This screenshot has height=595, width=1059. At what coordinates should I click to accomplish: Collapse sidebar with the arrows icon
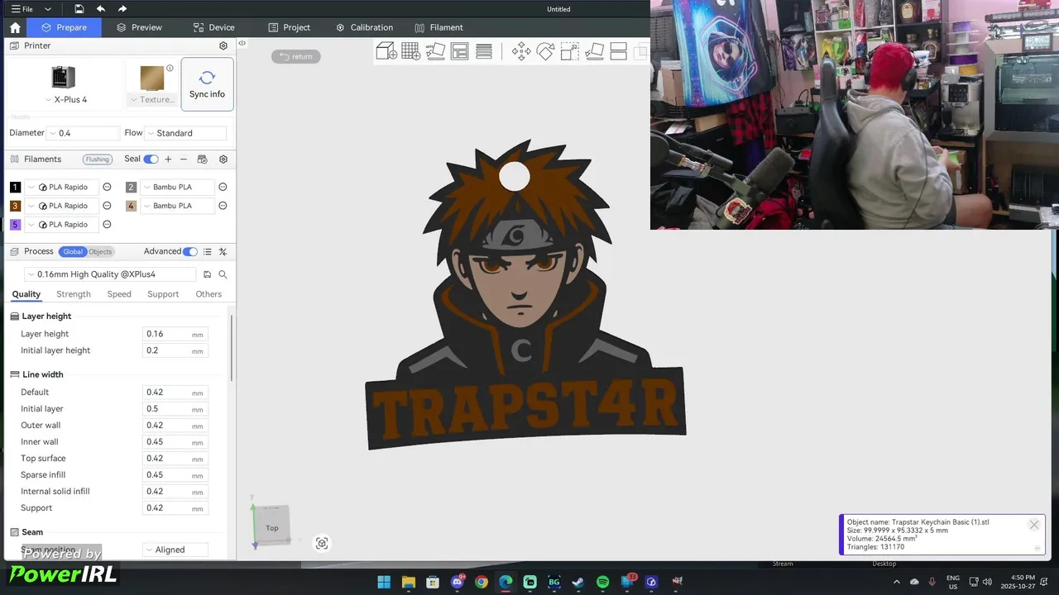click(242, 43)
